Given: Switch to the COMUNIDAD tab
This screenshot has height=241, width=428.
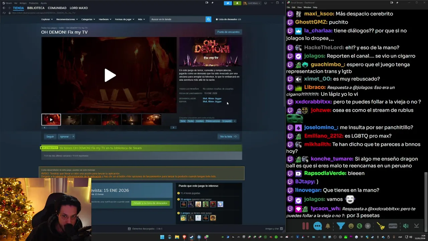Looking at the screenshot, I should click(x=57, y=8).
